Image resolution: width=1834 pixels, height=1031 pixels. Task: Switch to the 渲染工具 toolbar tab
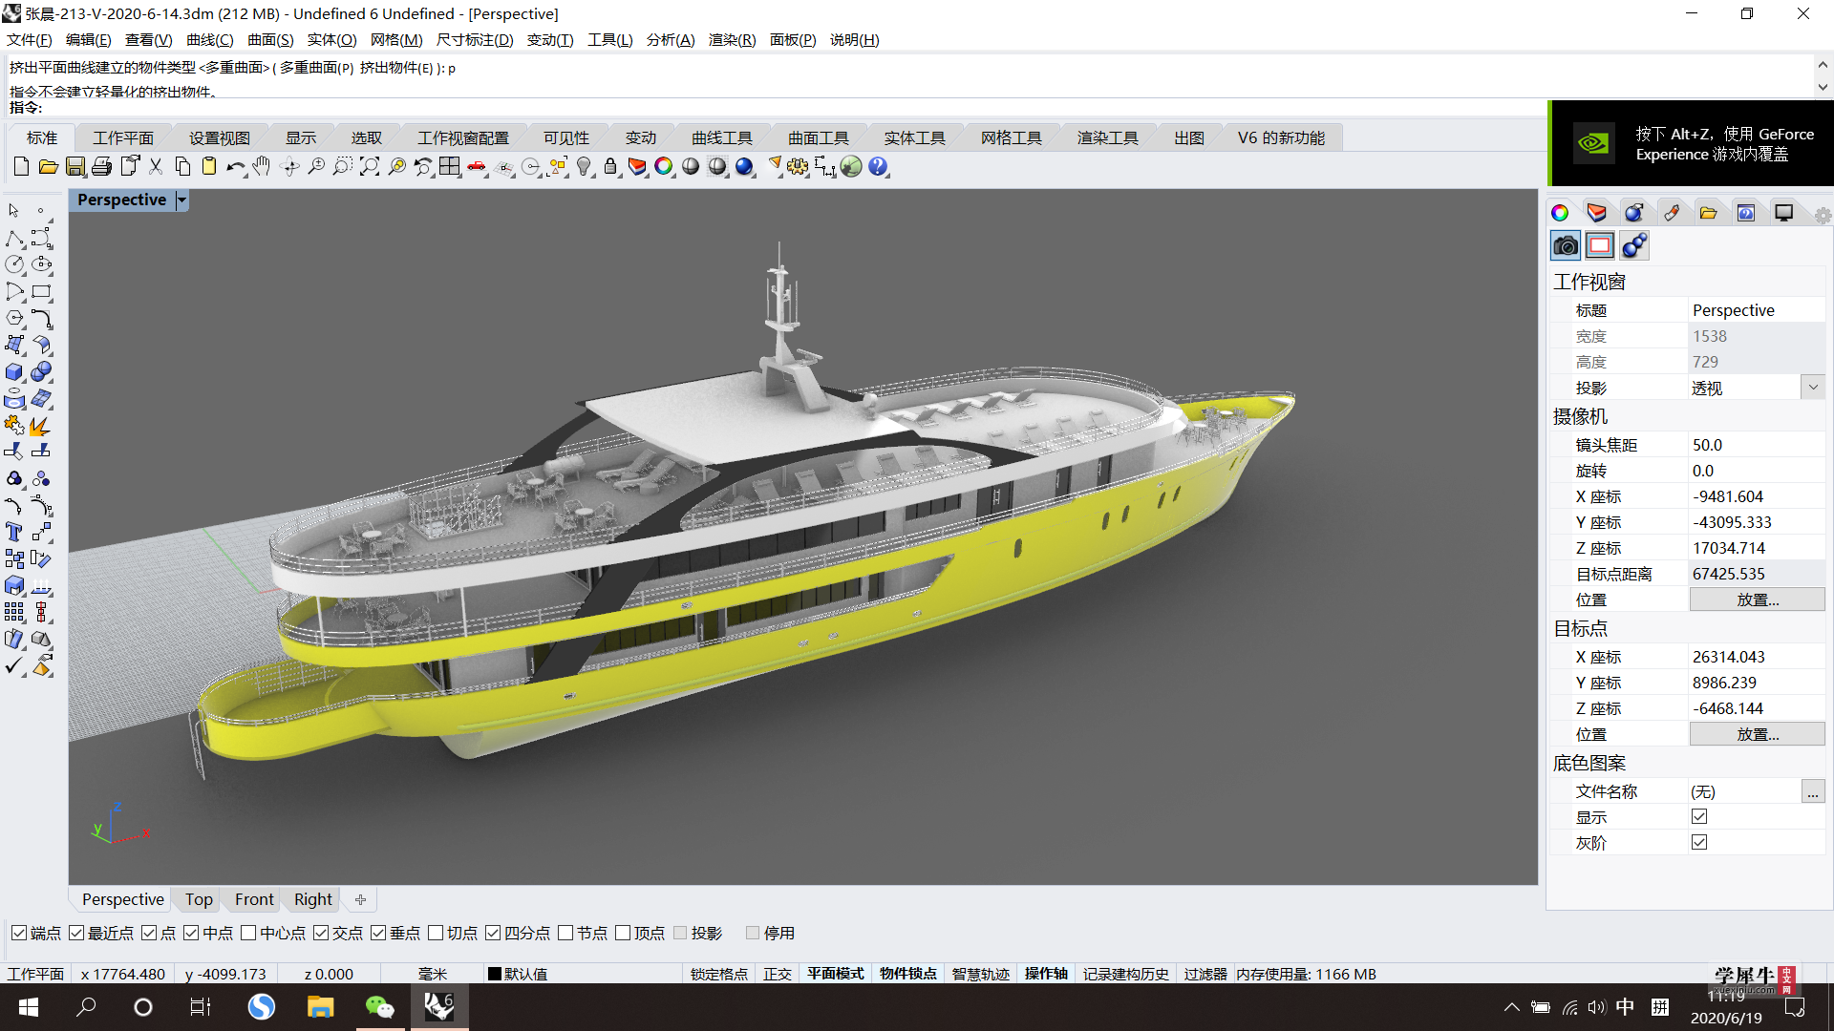coord(1107,138)
